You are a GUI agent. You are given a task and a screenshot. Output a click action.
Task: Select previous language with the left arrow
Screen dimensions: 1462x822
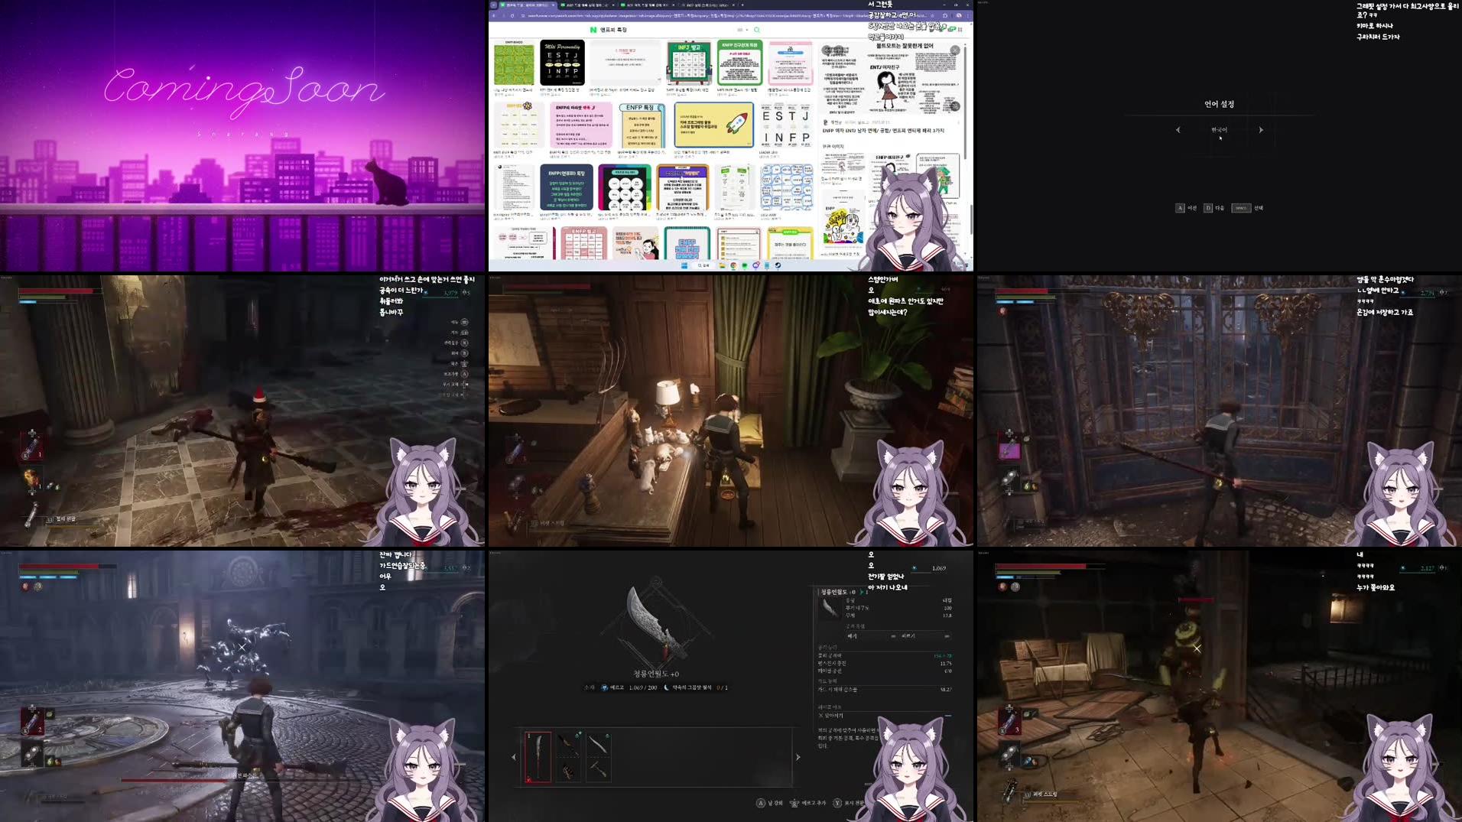tap(1178, 130)
